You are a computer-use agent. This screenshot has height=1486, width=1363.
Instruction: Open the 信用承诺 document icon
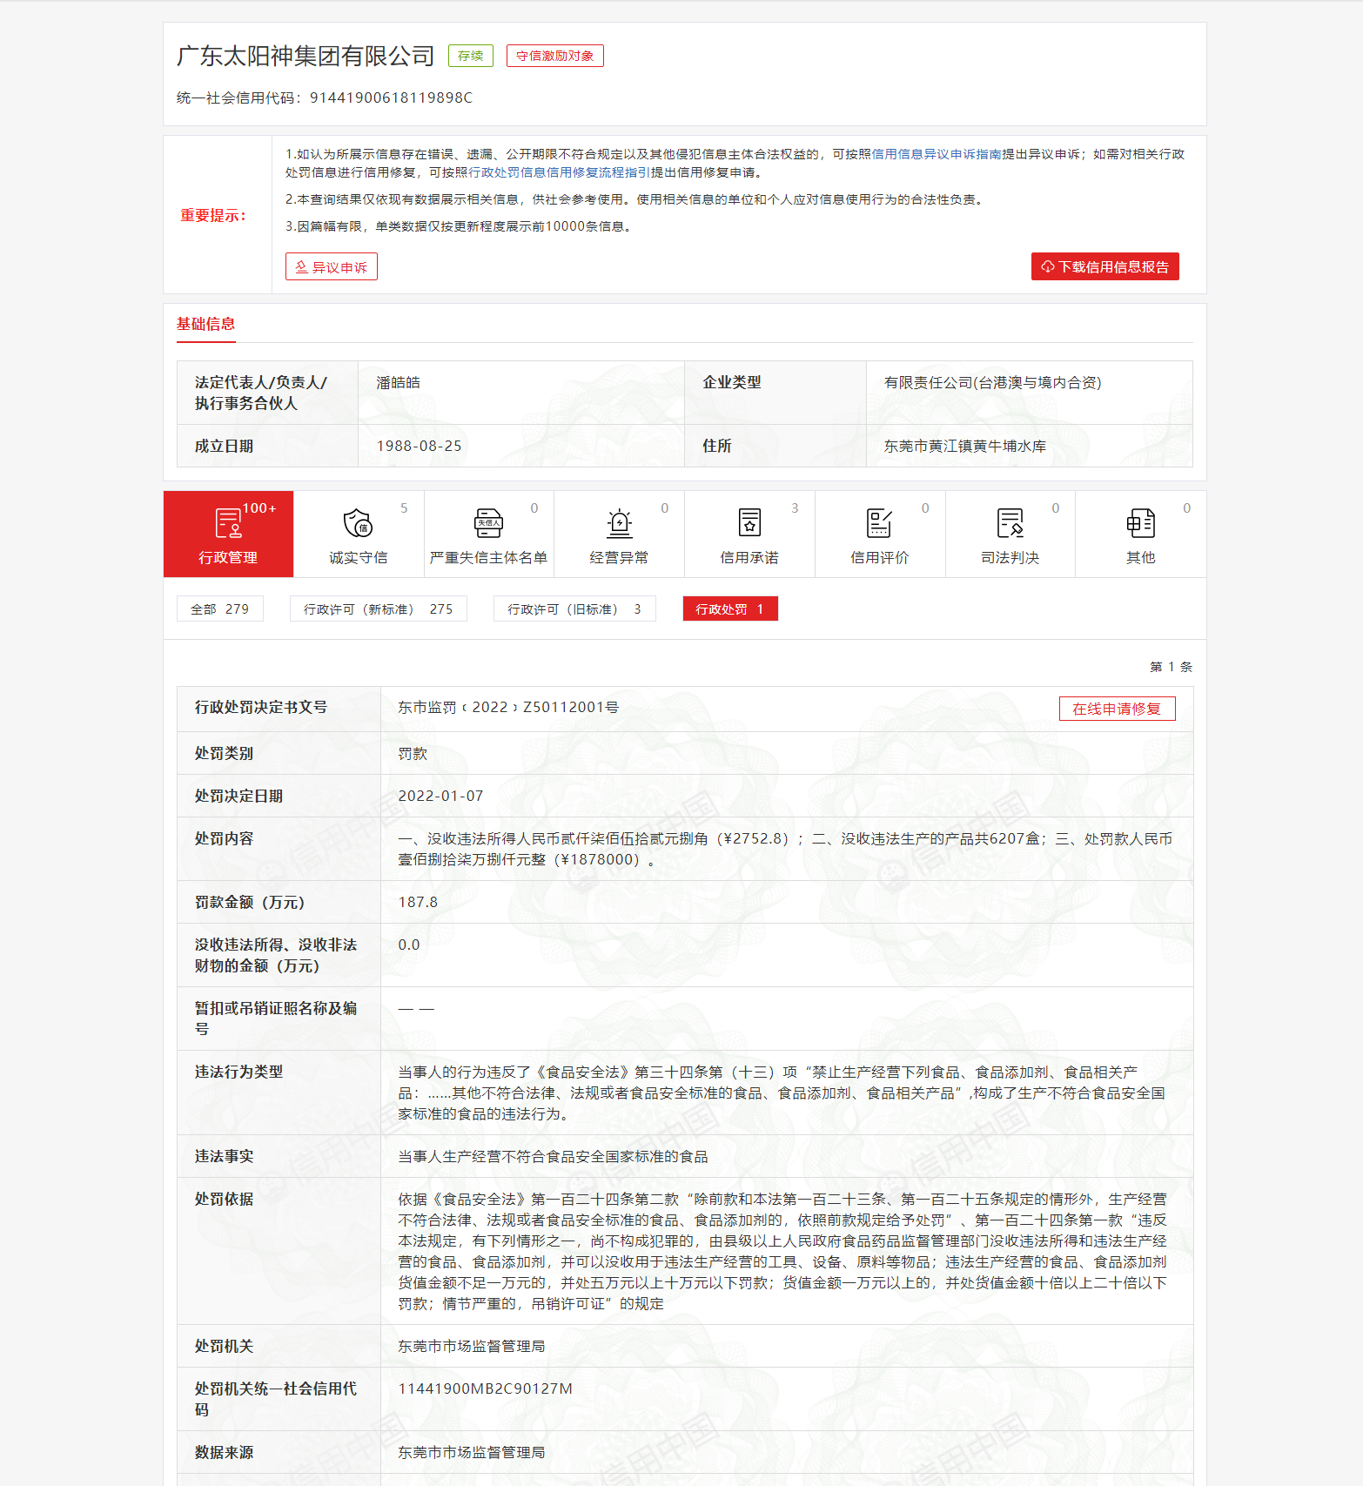(749, 523)
